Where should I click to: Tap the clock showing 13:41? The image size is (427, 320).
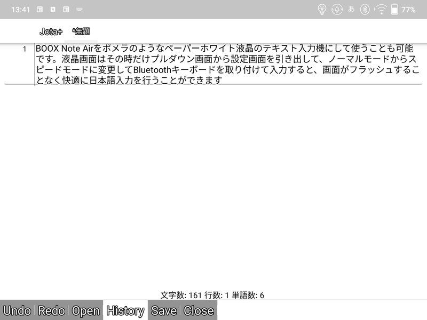tap(20, 10)
